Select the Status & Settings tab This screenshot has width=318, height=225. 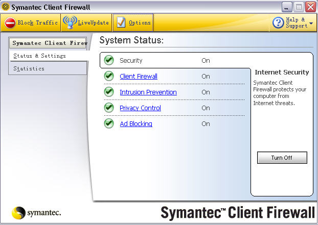(x=39, y=56)
